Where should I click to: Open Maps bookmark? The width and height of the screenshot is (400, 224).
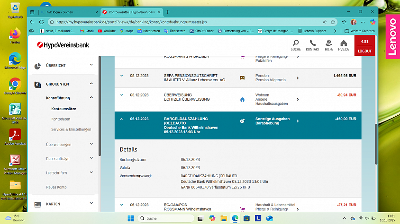(x=127, y=31)
